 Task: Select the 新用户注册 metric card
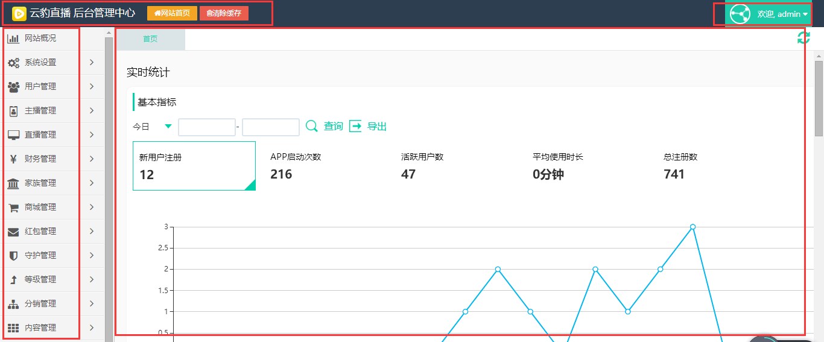click(194, 166)
